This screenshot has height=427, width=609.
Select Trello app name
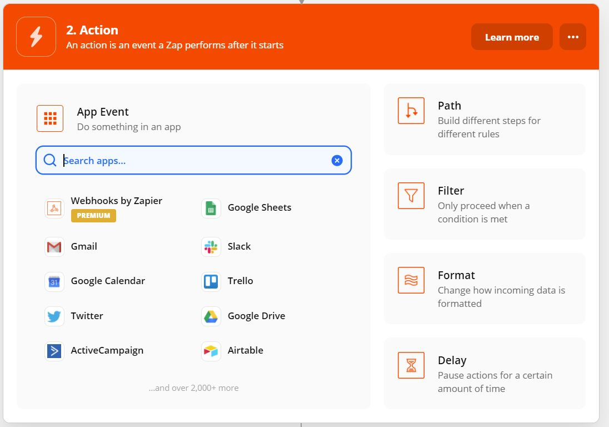click(x=241, y=281)
